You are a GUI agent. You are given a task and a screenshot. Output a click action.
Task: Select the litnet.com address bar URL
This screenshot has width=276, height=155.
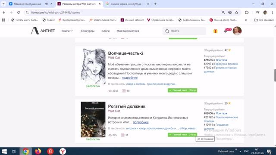pos(56,12)
